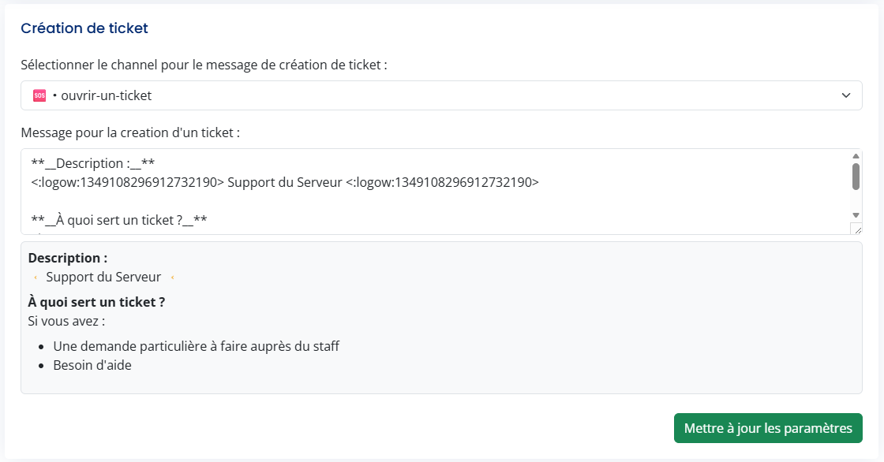884x462 pixels.
Task: Click the Description line in the message textarea
Action: pos(92,164)
